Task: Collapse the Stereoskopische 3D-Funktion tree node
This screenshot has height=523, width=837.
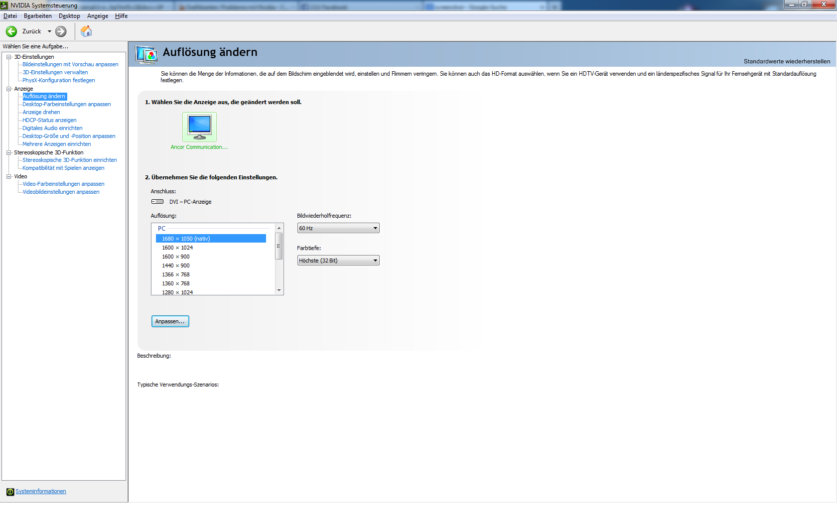Action: pos(8,152)
